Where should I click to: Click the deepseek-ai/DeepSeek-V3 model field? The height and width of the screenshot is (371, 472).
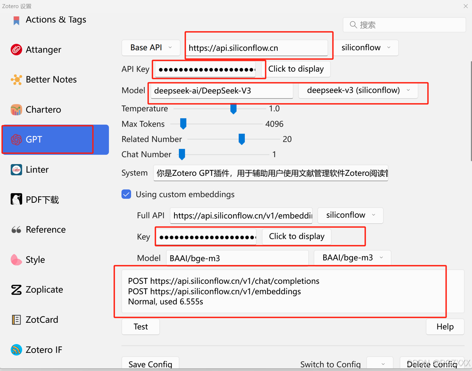pos(222,91)
